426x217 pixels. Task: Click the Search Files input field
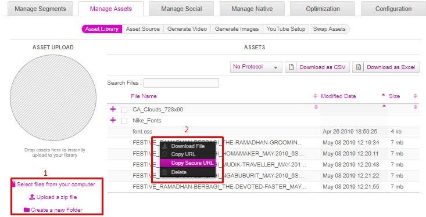click(x=181, y=83)
